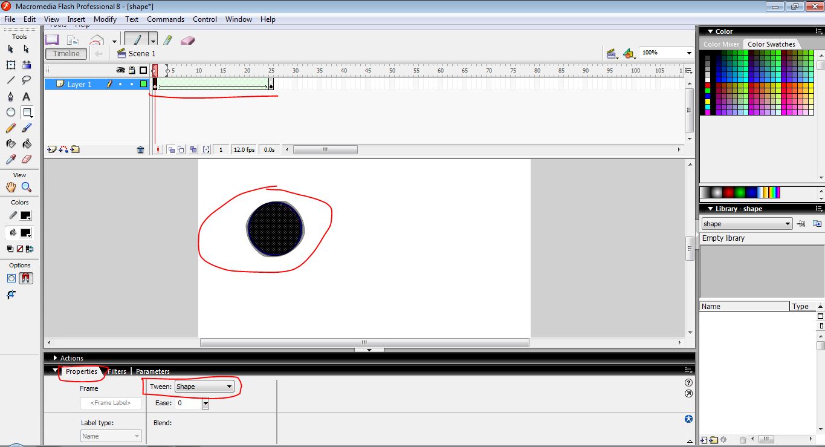Click the Frame Label input field
Screen dimensions: 825x447
(x=111, y=403)
